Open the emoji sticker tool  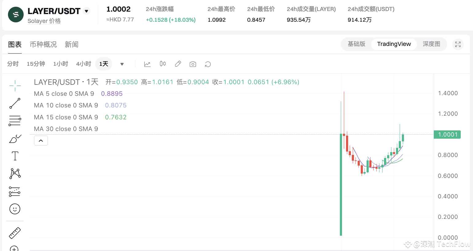point(14,209)
